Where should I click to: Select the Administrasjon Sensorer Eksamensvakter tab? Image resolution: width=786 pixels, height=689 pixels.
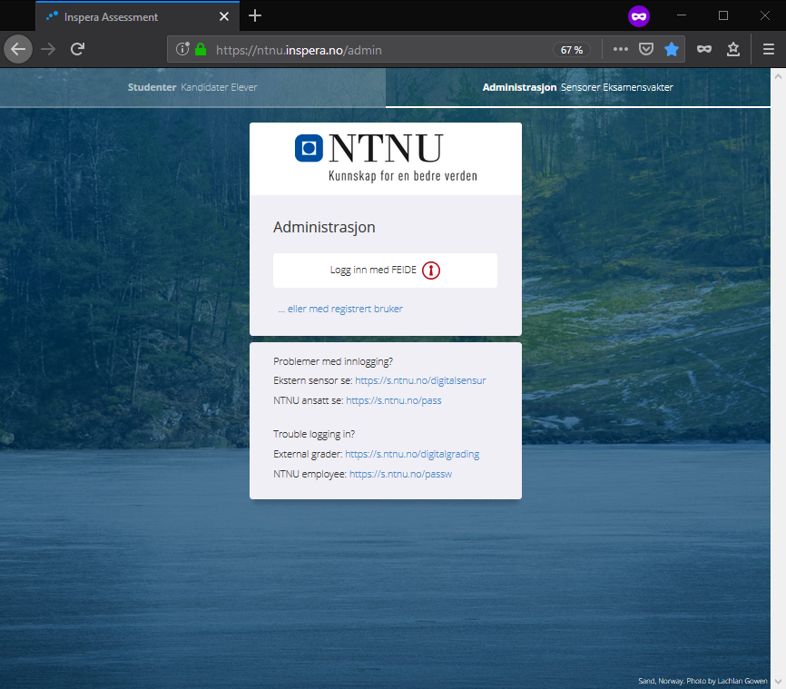(x=577, y=87)
